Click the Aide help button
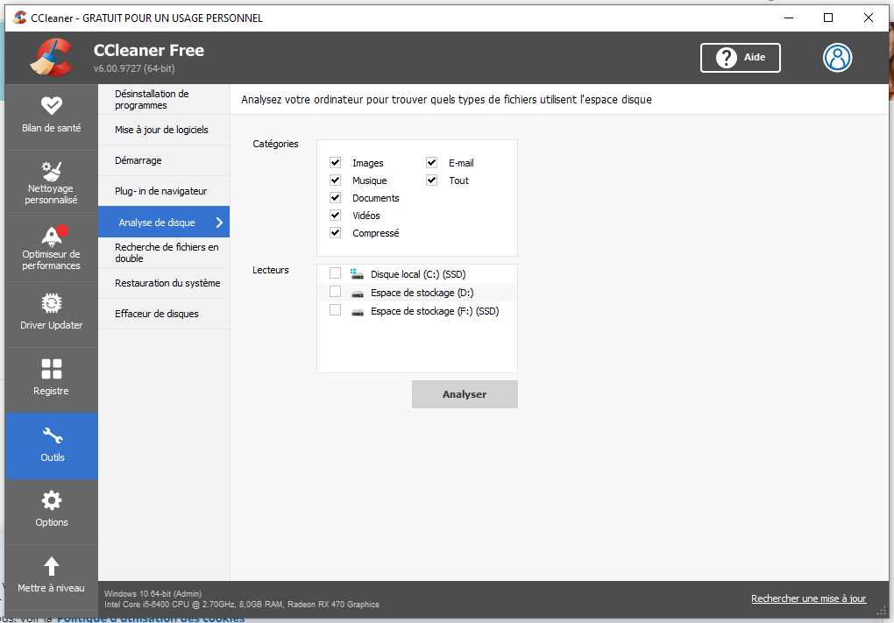Screen dimensions: 894x623 741,58
